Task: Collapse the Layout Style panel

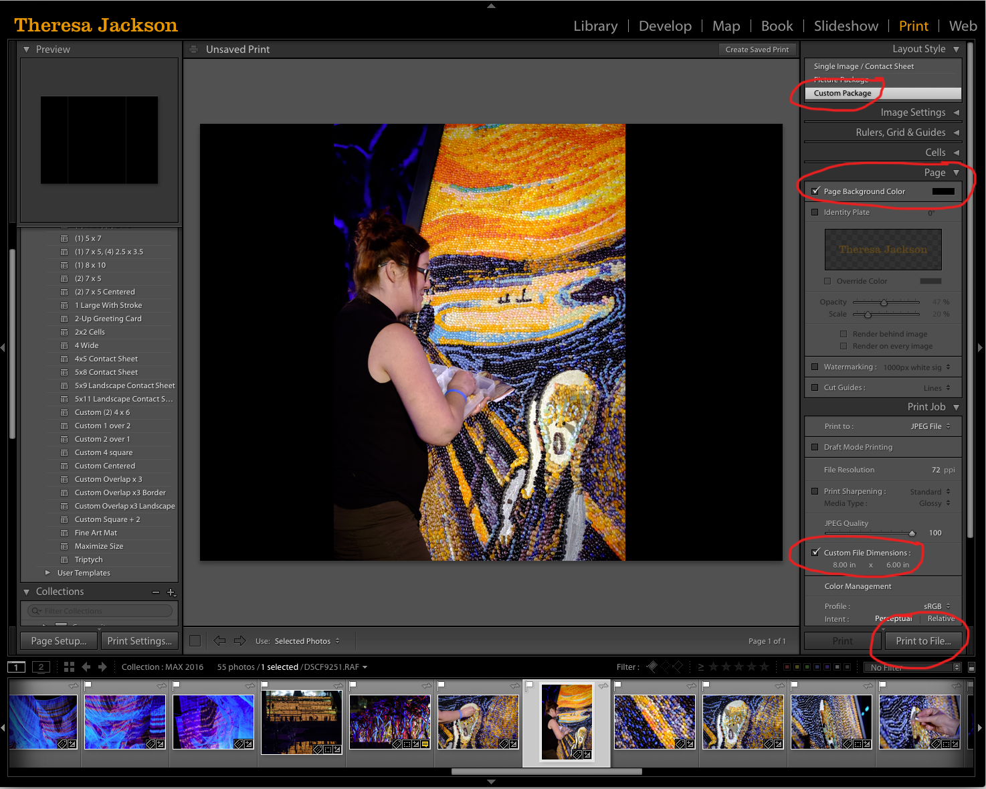Action: (x=957, y=49)
